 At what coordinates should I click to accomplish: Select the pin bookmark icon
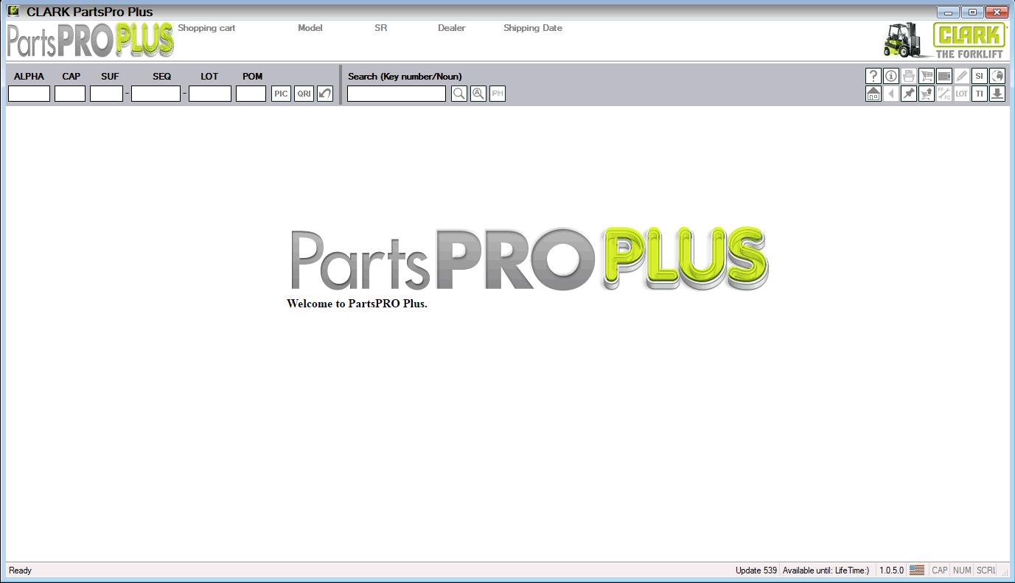[x=908, y=94]
